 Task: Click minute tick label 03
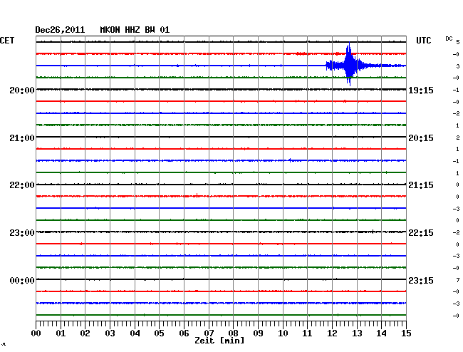pyautogui.click(x=110, y=333)
